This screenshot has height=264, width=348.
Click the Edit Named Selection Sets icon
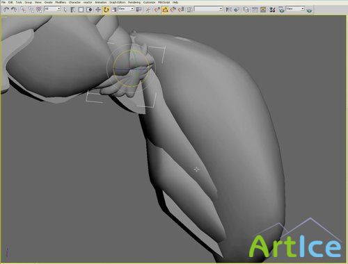pos(190,10)
